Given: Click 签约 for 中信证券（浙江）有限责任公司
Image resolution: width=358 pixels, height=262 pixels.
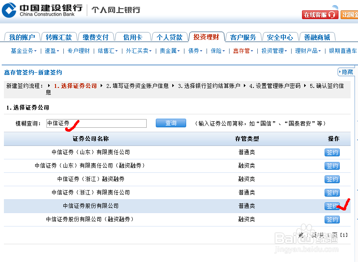Looking at the screenshot, I should pyautogui.click(x=332, y=193).
